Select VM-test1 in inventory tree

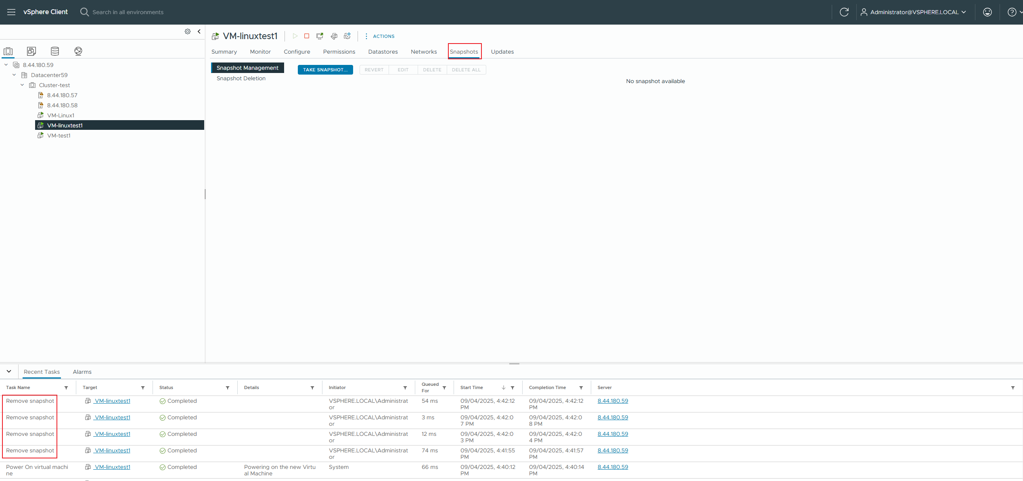click(59, 135)
